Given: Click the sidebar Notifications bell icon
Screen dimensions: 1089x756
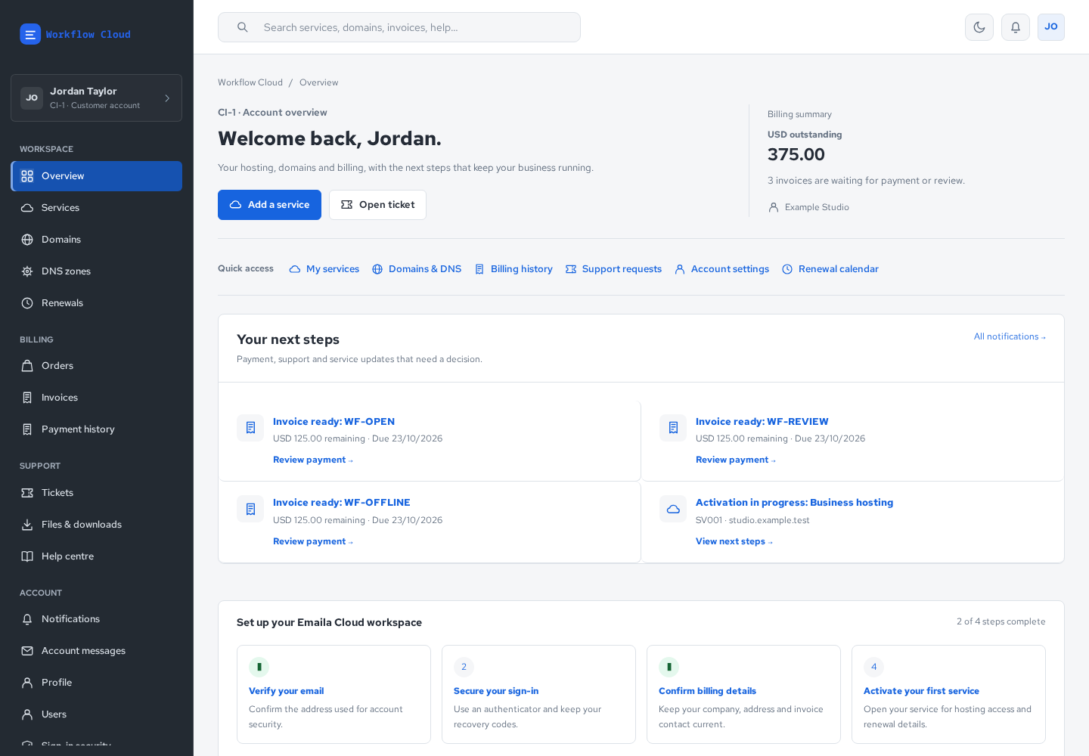Looking at the screenshot, I should 27,619.
